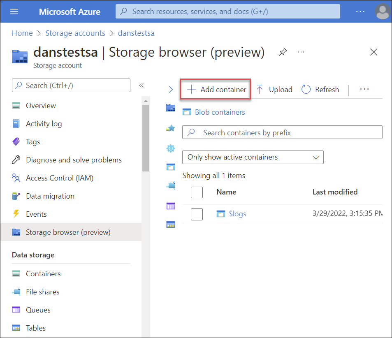Collapse the left navigation menu
Image resolution: width=392 pixels, height=338 pixels.
point(141,85)
